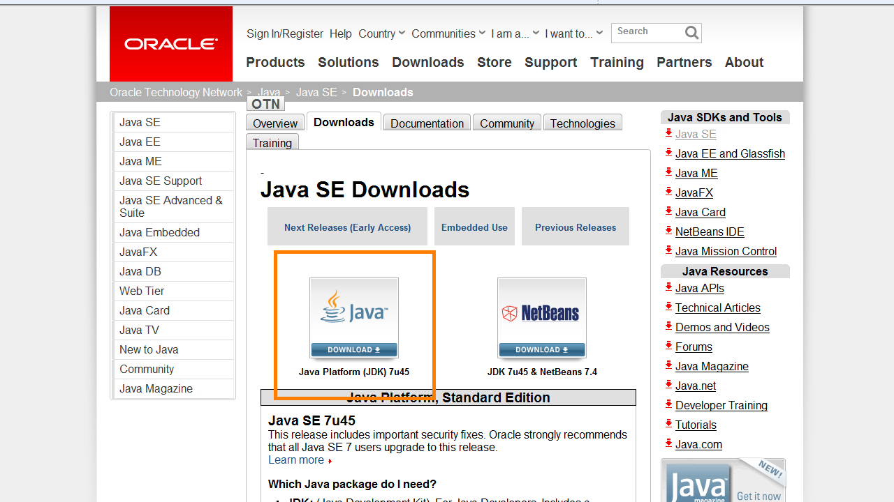894x502 pixels.
Task: Click the Previous Releases button
Action: click(x=576, y=227)
